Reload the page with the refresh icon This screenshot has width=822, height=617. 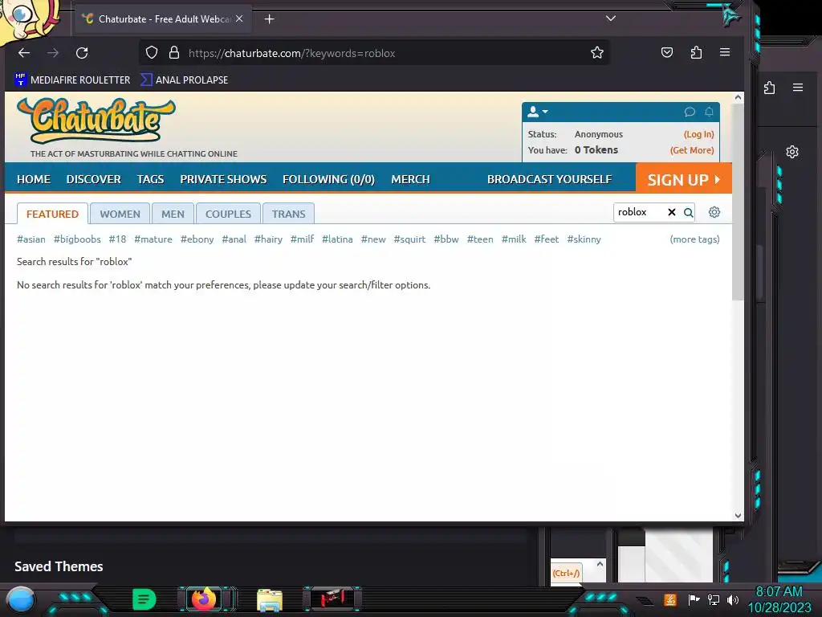tap(82, 52)
